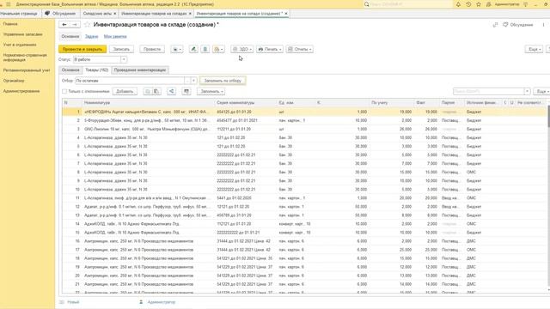
Task: Open the Обсуждение panel button
Action: [x=517, y=25]
